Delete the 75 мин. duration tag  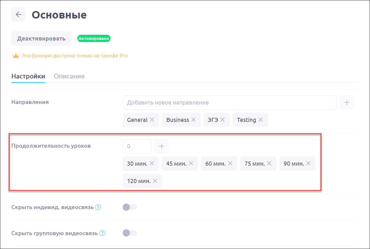(x=269, y=164)
